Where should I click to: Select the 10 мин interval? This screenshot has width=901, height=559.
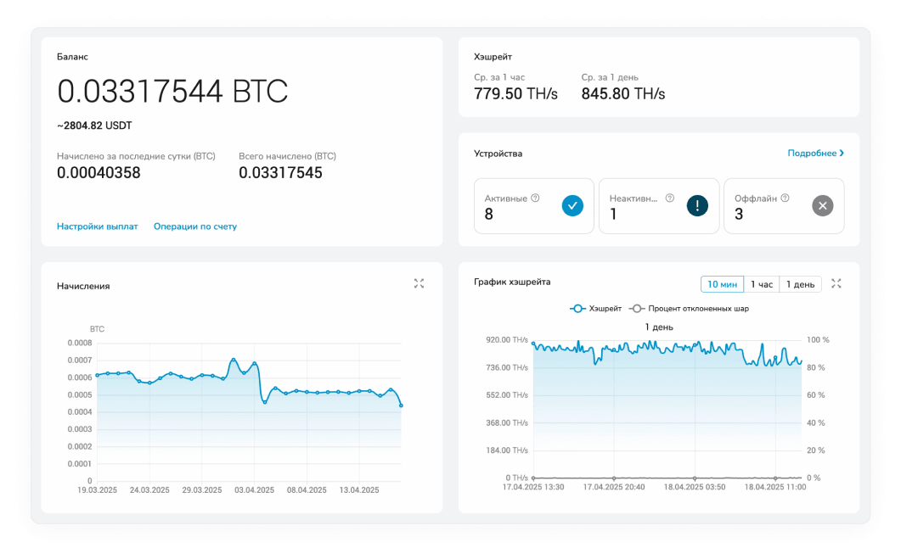[x=722, y=284]
